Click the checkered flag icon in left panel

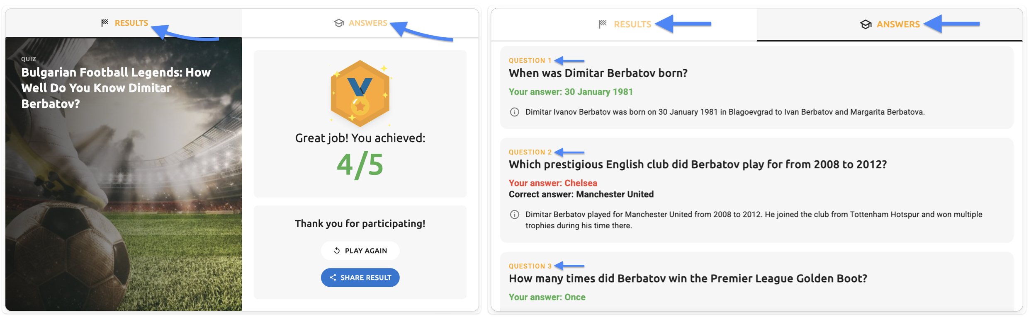pyautogui.click(x=105, y=23)
